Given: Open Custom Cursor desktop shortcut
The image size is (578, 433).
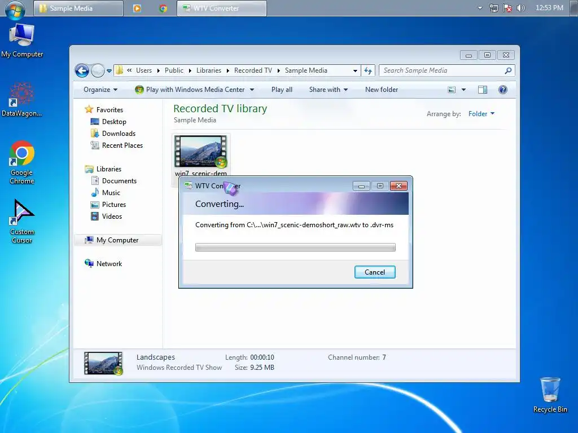Looking at the screenshot, I should (x=22, y=221).
